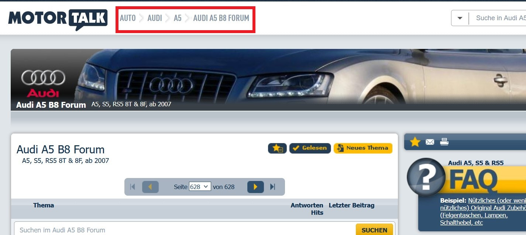Click the yellow favorite star in the sidebar
This screenshot has width=526, height=235.
point(415,141)
